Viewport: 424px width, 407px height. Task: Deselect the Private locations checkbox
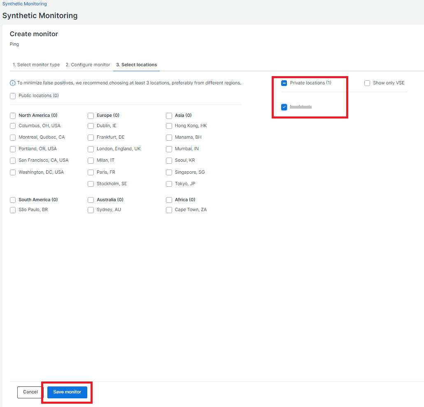click(x=284, y=83)
